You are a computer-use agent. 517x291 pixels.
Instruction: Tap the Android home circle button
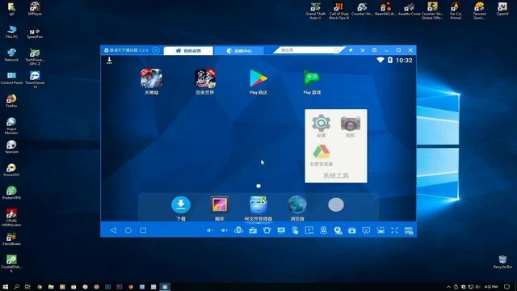128,230
